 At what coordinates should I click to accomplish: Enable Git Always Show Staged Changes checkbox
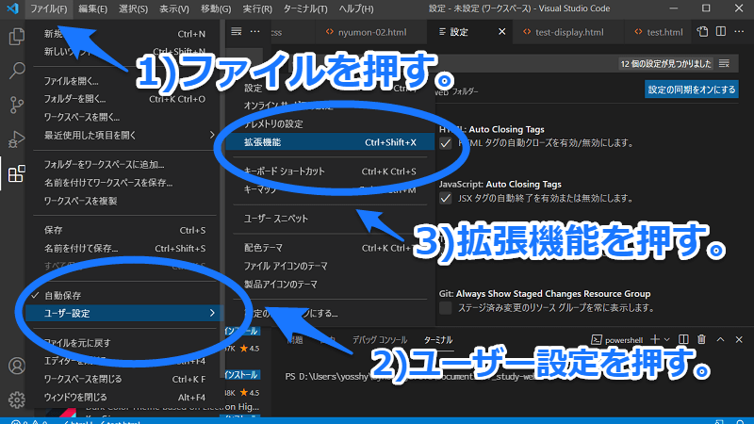click(446, 307)
